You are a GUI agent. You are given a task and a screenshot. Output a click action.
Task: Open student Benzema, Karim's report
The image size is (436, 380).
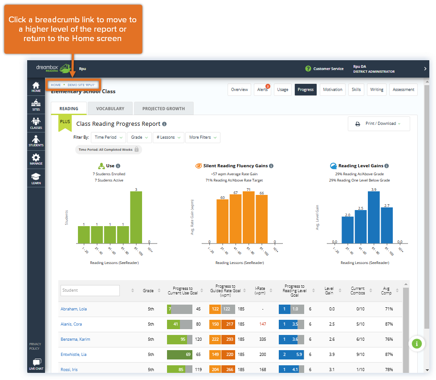point(75,339)
